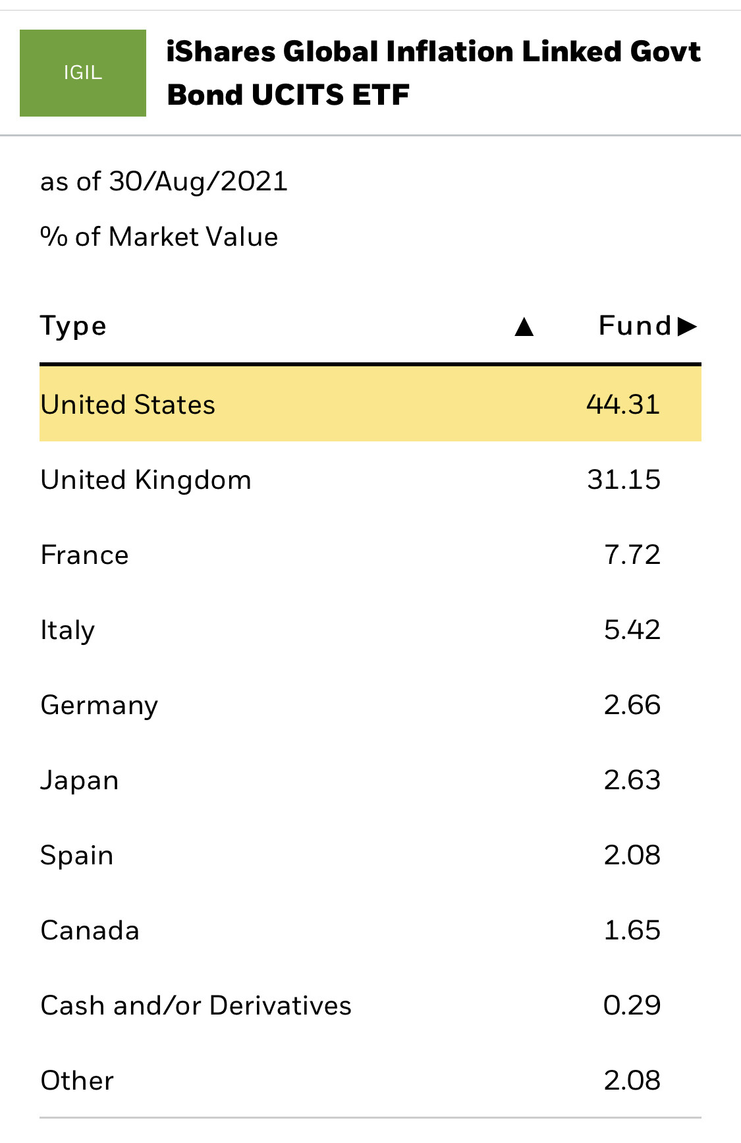Click the Fund column header
The image size is (741, 1143).
[x=634, y=326]
